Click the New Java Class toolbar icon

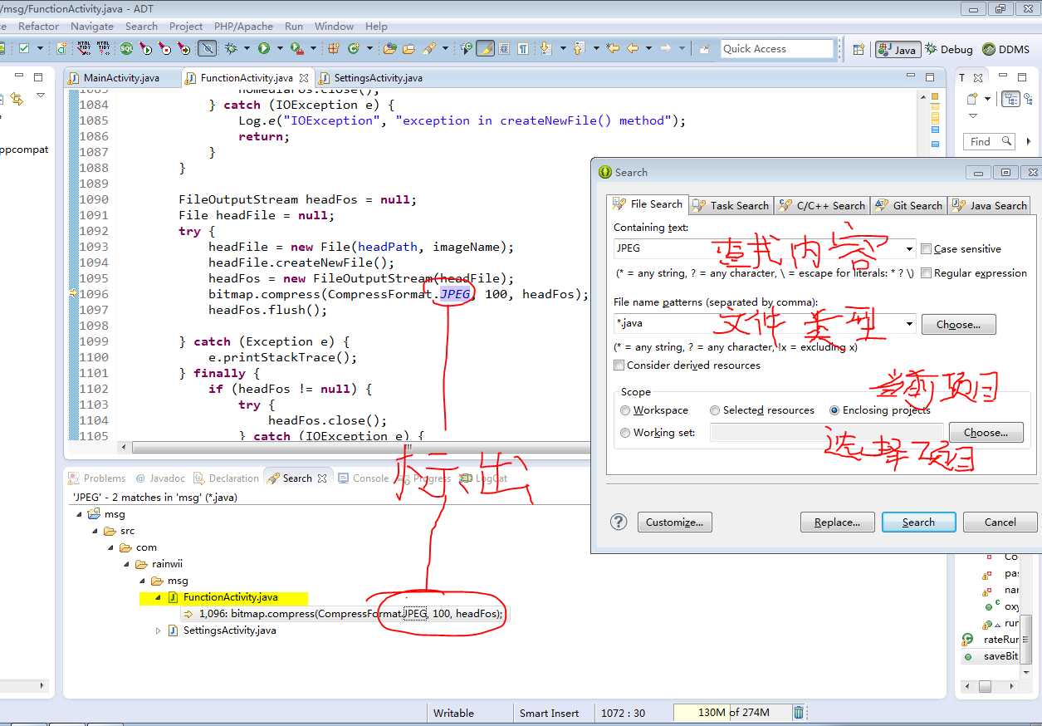[354, 48]
